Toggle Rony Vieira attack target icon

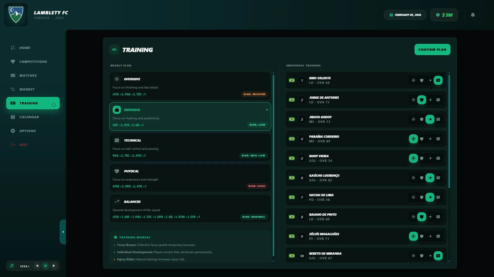[413, 158]
